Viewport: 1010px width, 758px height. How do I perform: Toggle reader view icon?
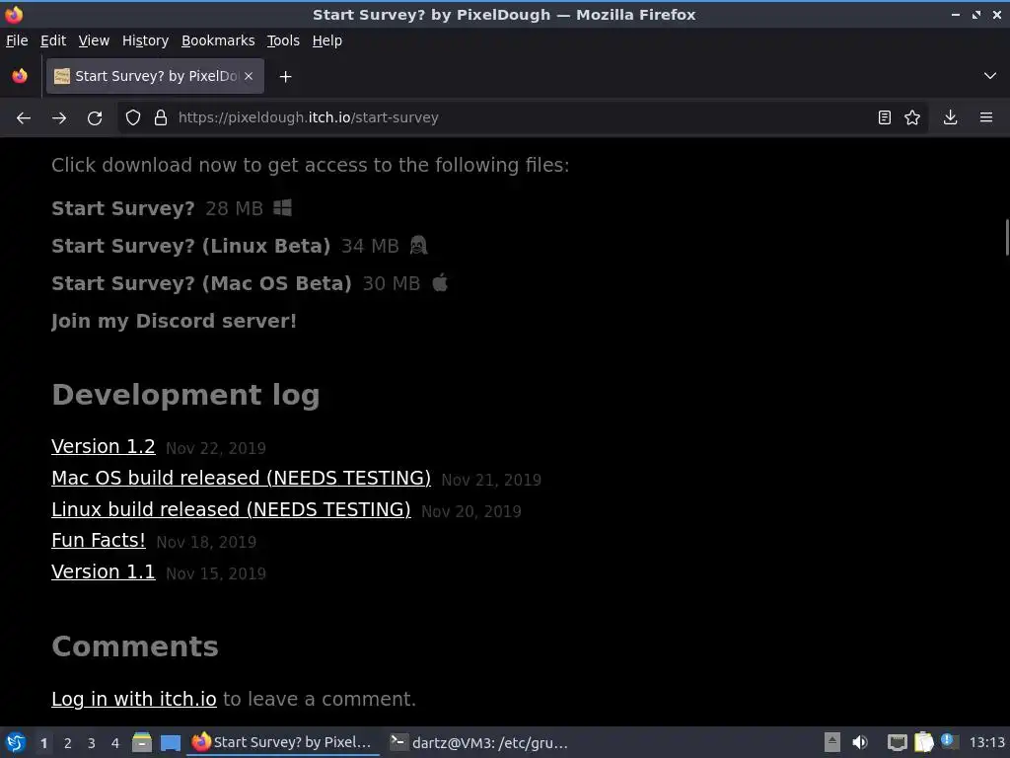click(885, 118)
